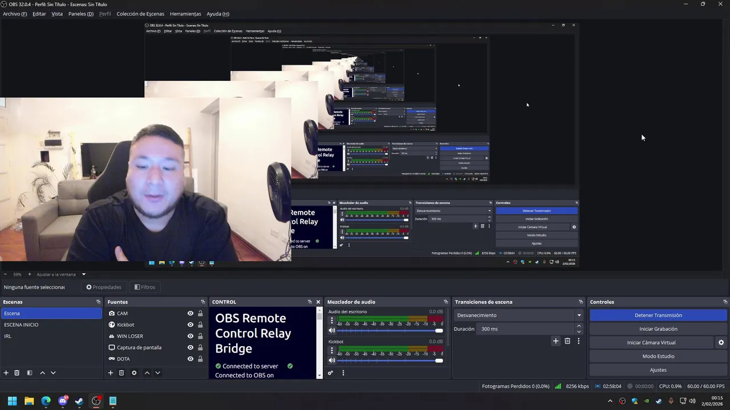Remove the selected source with the trash icon
730x410 pixels.
tap(121, 373)
